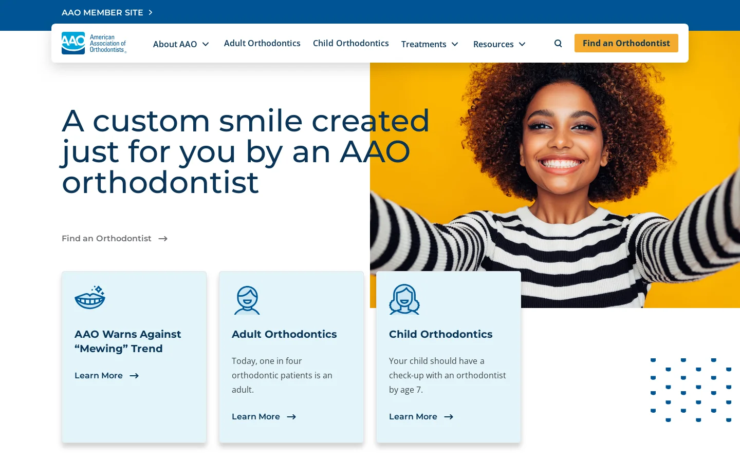
Task: Click arrow next to Adult Orthodontics Learn More
Action: pyautogui.click(x=291, y=417)
